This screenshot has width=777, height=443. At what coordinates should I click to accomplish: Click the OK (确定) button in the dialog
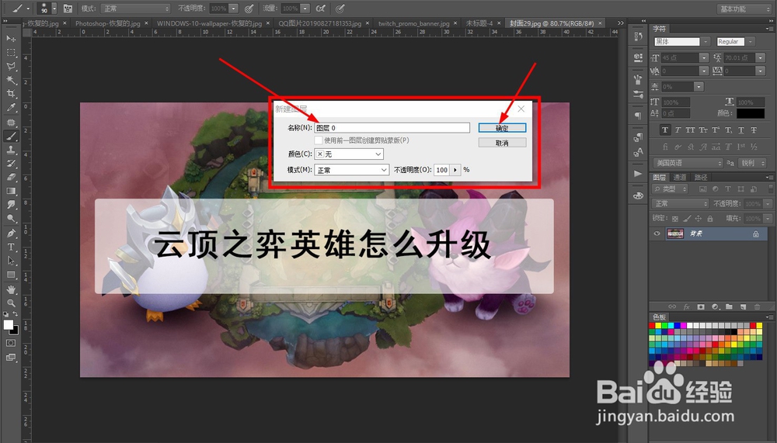point(502,128)
